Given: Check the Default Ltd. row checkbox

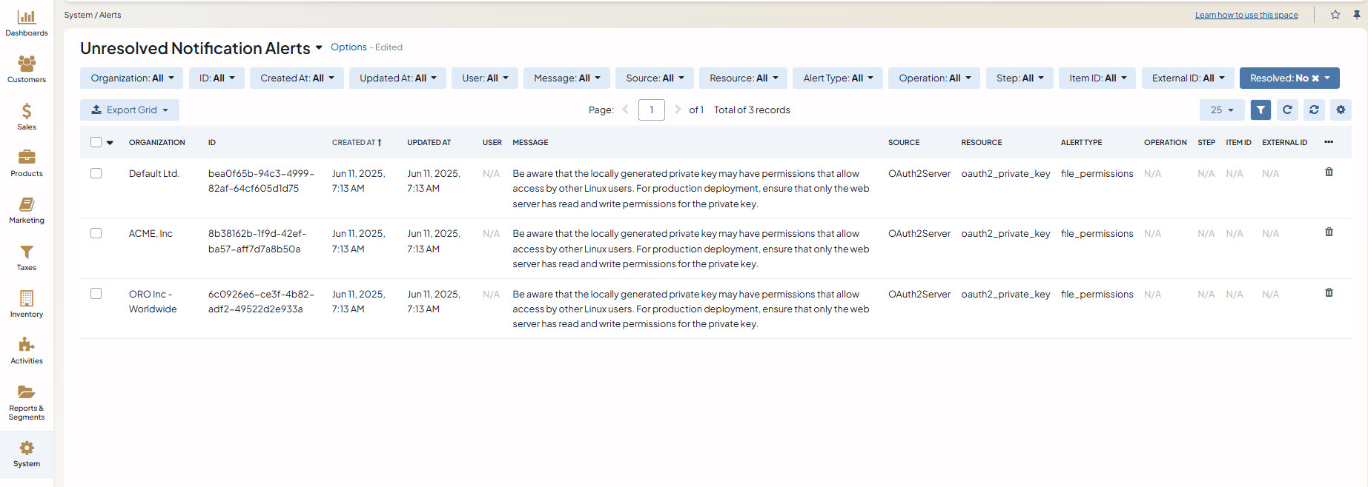Looking at the screenshot, I should pyautogui.click(x=96, y=173).
